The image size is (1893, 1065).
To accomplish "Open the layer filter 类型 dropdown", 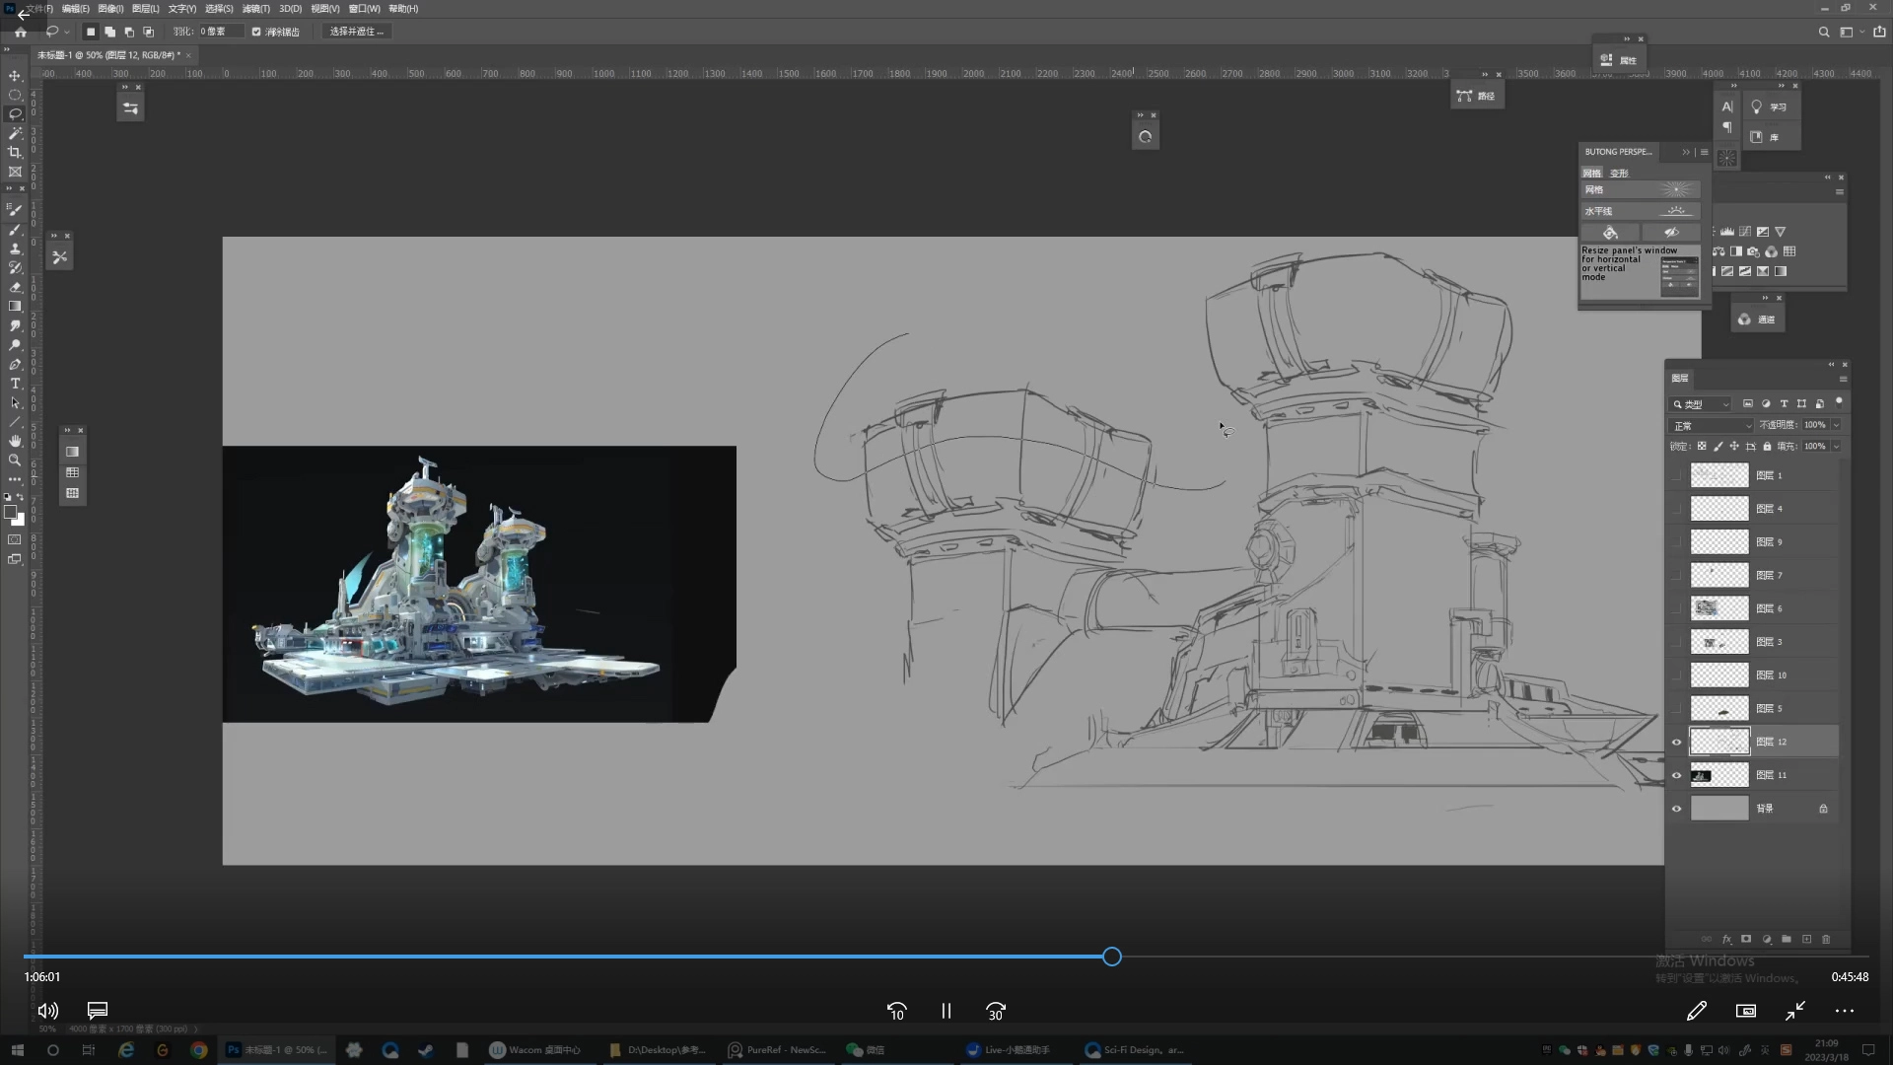I will (x=1702, y=404).
